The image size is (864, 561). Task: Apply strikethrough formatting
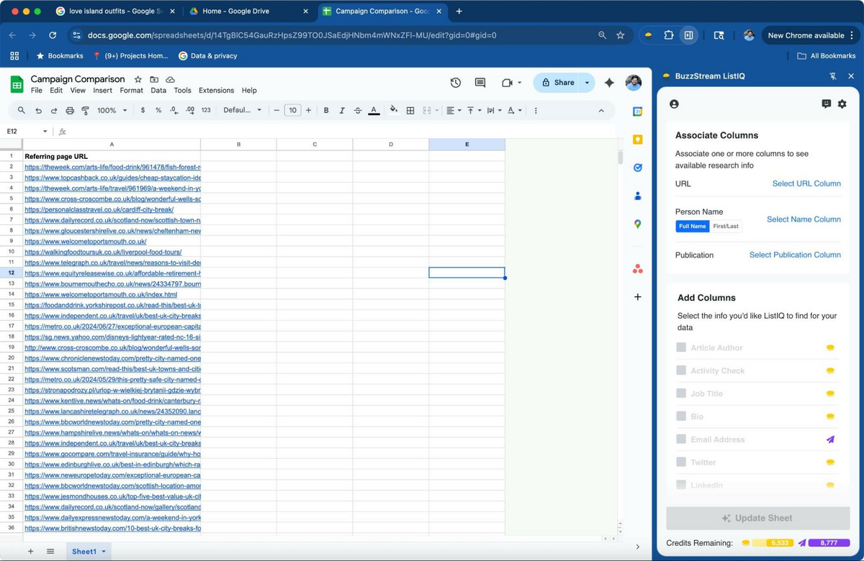(358, 110)
